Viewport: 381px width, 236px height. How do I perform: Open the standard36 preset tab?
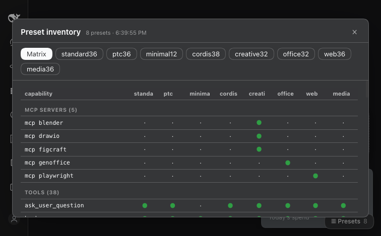point(79,54)
